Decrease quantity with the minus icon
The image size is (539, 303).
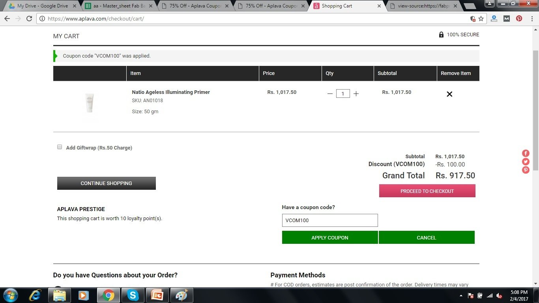pos(330,94)
